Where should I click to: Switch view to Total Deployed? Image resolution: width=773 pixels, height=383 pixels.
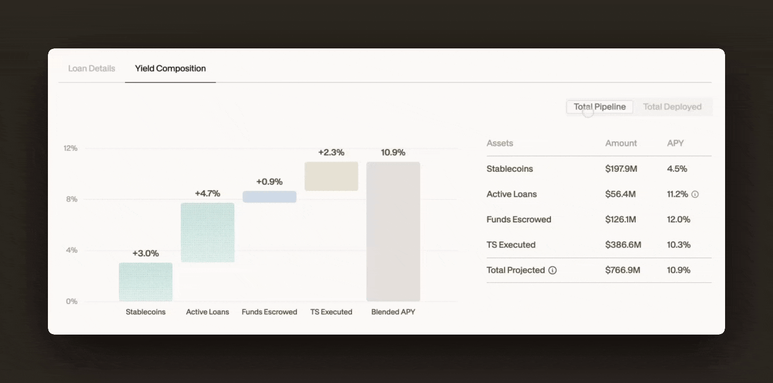(672, 107)
